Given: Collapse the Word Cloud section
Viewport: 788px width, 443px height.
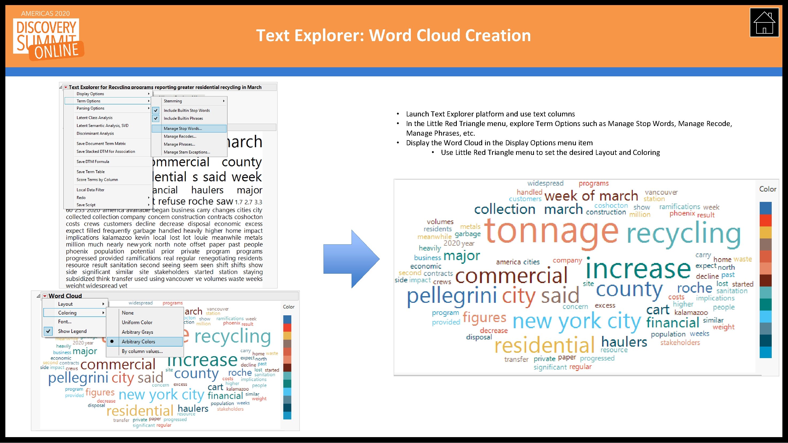Looking at the screenshot, I should pos(38,296).
